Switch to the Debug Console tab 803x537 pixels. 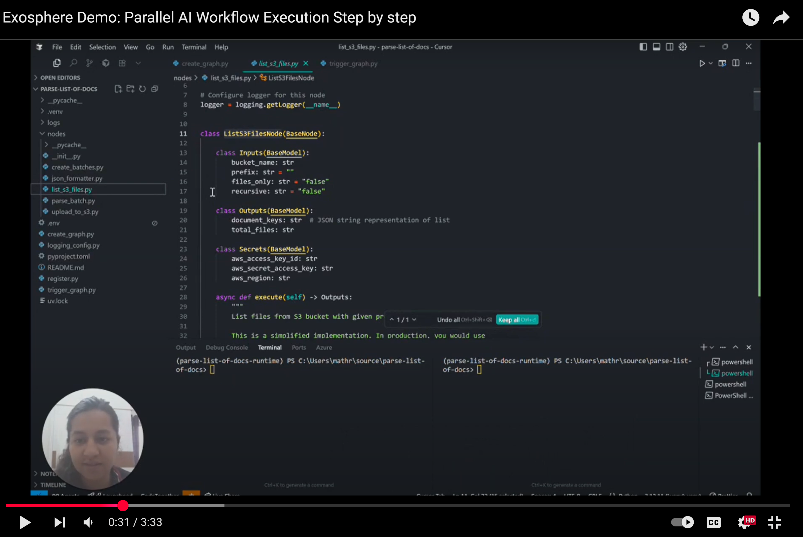227,347
